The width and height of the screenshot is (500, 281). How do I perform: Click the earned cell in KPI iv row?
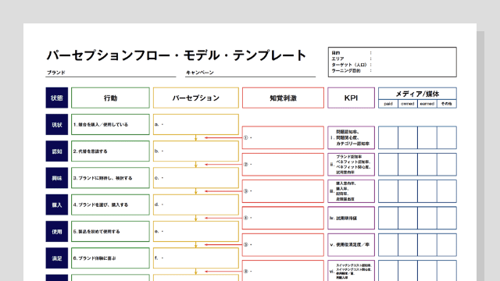(x=427, y=218)
